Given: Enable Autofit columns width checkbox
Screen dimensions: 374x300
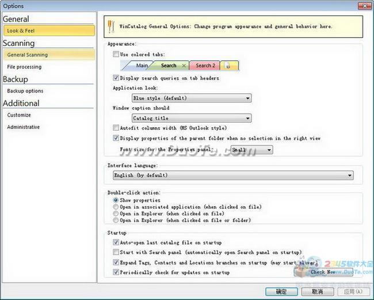Looking at the screenshot, I should [116, 128].
